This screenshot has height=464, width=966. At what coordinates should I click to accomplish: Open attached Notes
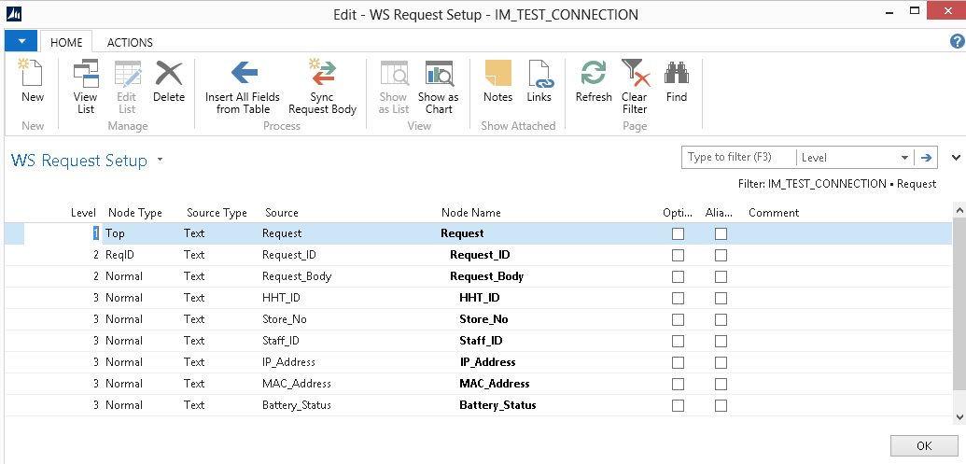tap(497, 84)
